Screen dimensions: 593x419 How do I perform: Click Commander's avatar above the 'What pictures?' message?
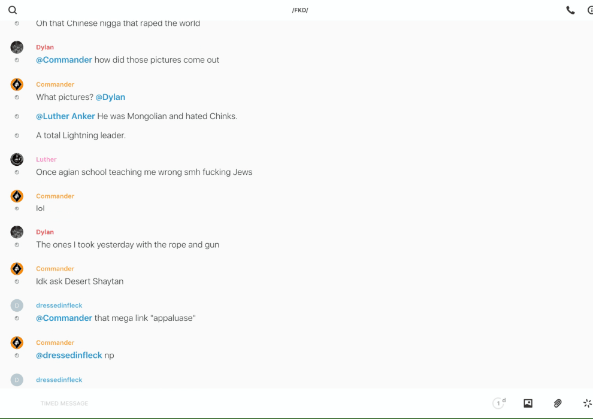pos(17,84)
